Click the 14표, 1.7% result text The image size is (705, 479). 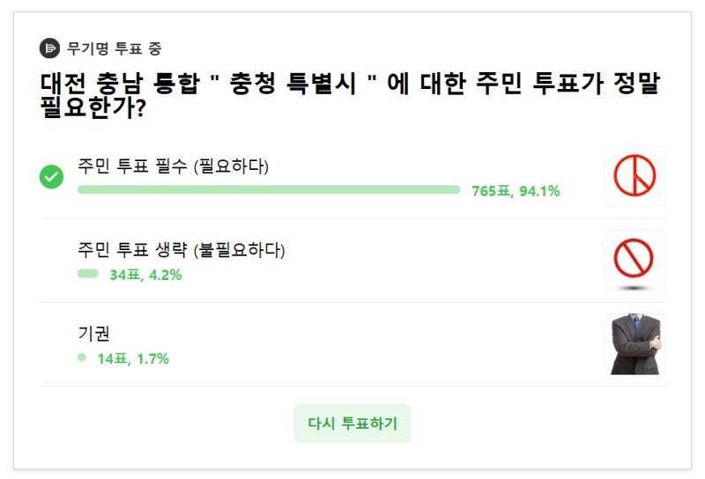[x=133, y=358]
